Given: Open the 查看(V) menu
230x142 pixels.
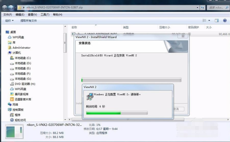Looking at the screenshot, I should (x=32, y=15).
